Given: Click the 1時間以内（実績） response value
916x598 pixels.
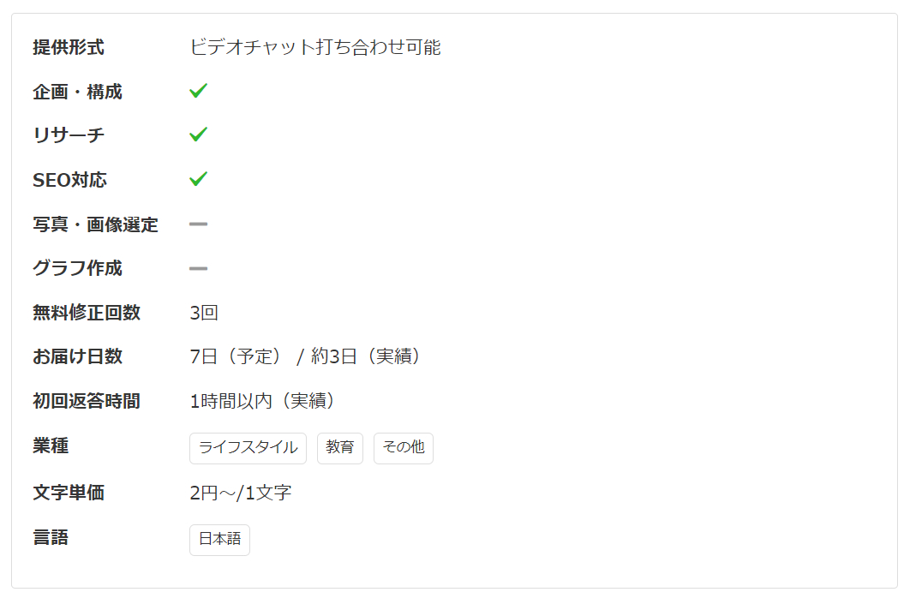Looking at the screenshot, I should [x=261, y=401].
